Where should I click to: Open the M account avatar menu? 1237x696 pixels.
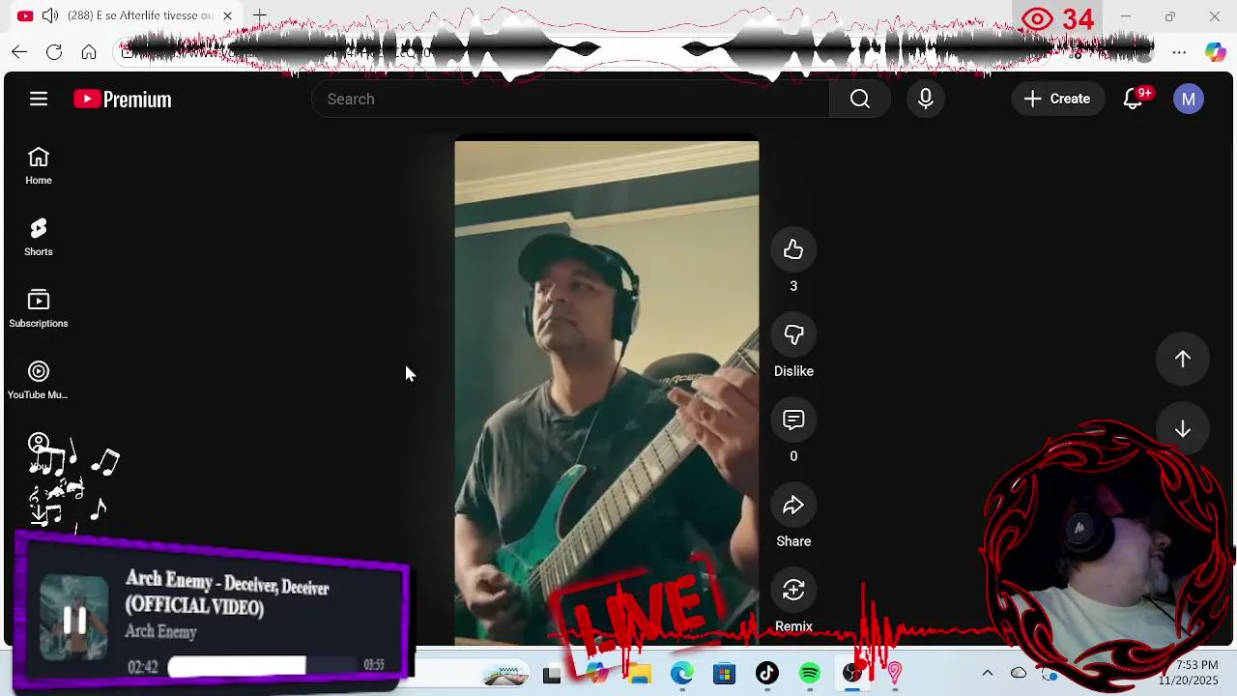pos(1189,99)
